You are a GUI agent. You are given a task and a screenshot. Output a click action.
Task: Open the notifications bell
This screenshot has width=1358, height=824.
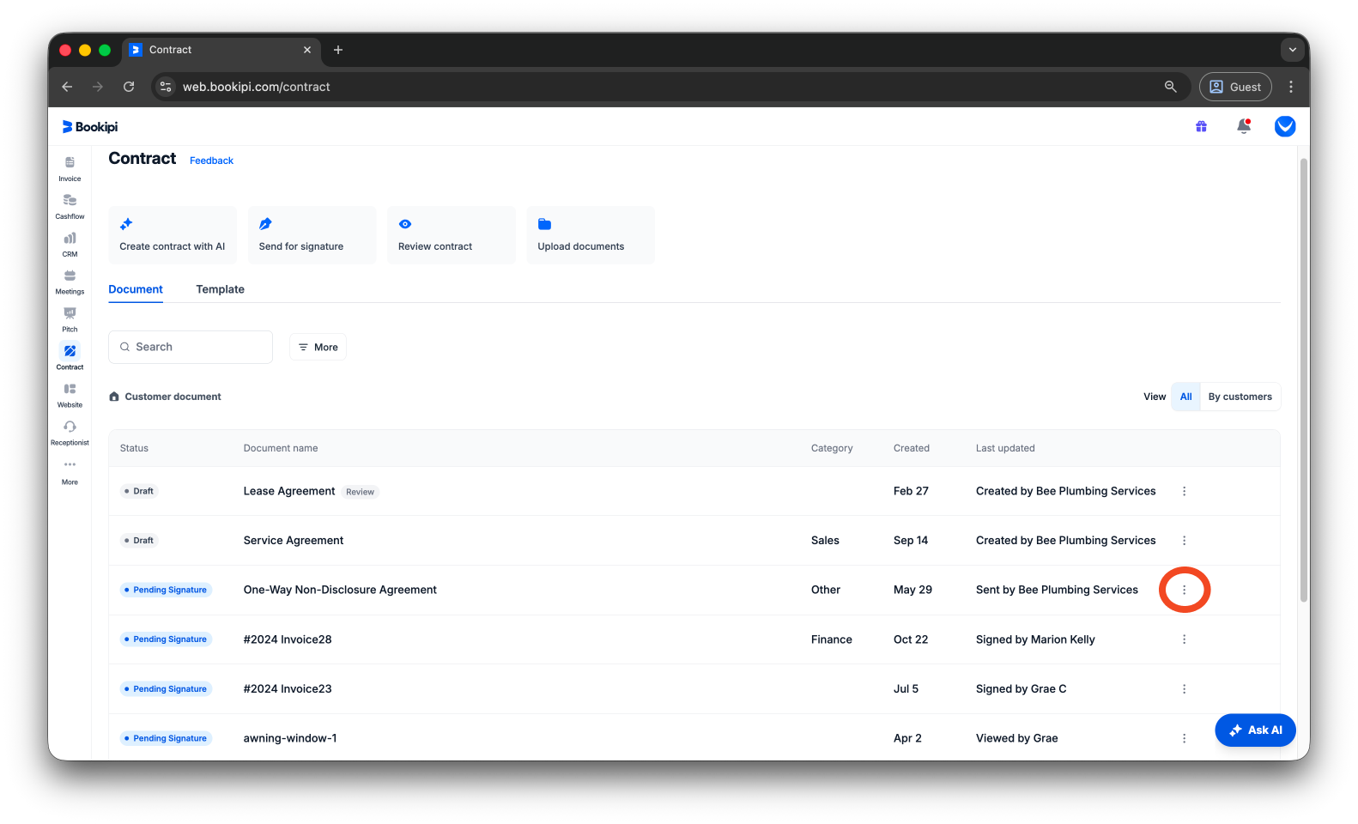coord(1243,127)
